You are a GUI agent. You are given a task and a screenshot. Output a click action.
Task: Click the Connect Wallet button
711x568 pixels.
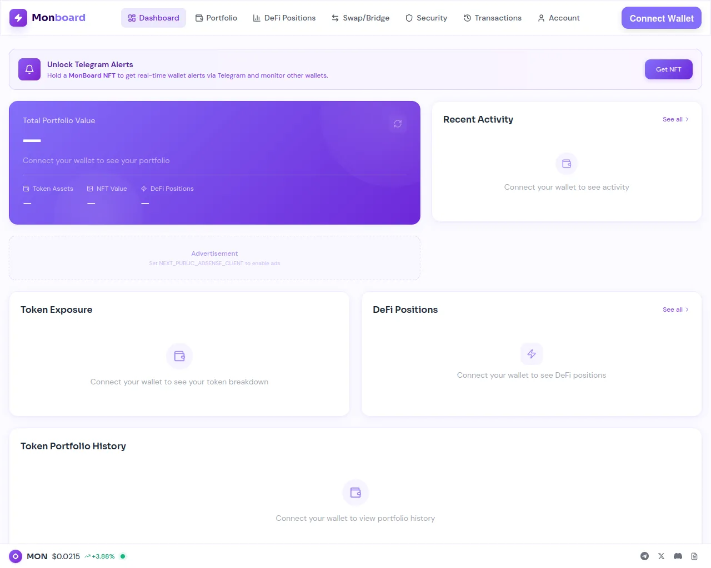click(x=662, y=18)
